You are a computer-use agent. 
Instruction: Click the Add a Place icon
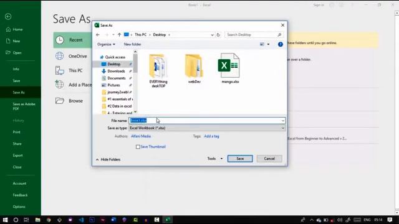(x=59, y=84)
